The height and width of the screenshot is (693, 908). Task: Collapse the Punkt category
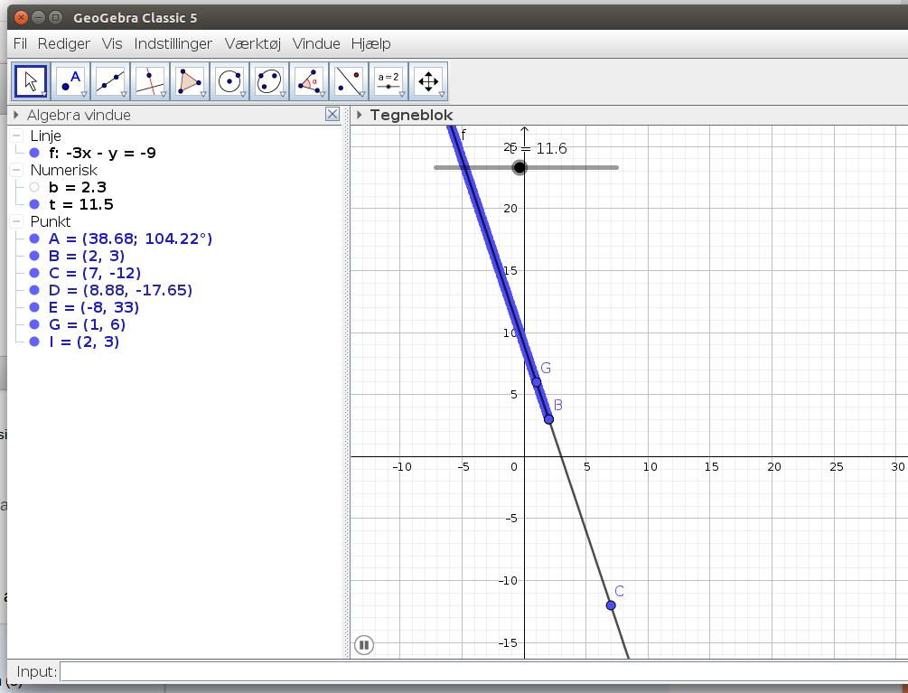pyautogui.click(x=17, y=221)
